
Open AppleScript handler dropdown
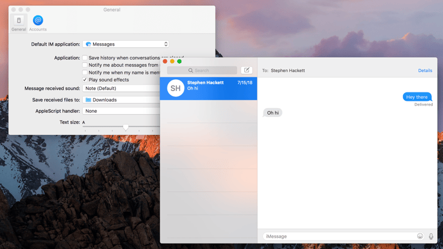121,111
